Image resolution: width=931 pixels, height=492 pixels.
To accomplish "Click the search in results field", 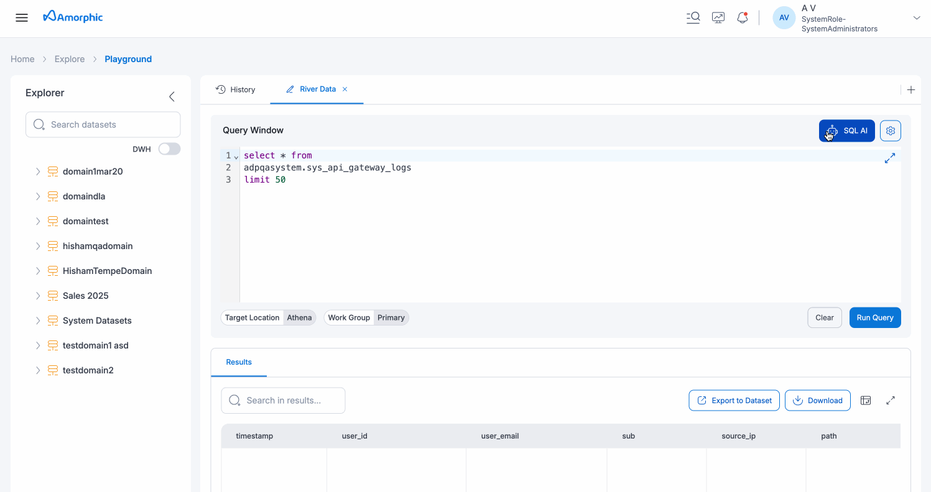I will pos(283,400).
